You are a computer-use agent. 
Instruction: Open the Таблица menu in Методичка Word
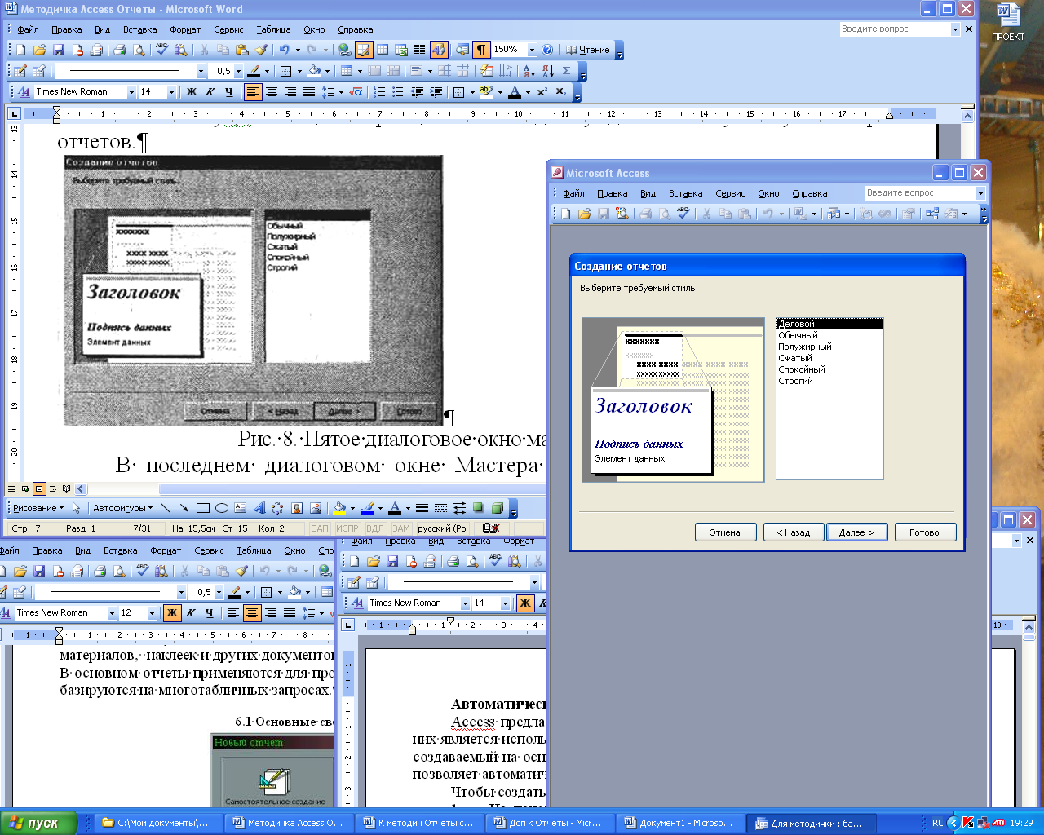click(273, 29)
